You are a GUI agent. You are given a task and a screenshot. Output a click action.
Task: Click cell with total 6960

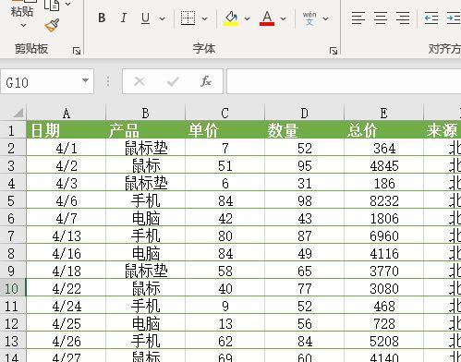point(383,235)
